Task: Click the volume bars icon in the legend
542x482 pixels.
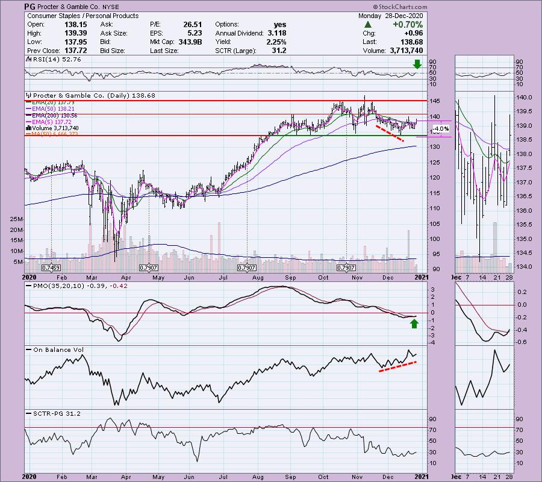Action: coord(29,128)
